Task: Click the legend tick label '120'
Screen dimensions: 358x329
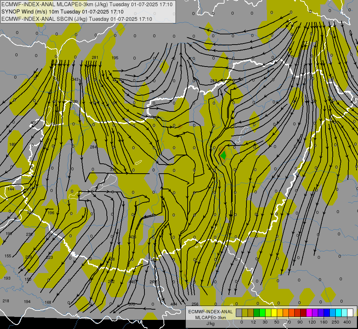Action: 312,322
